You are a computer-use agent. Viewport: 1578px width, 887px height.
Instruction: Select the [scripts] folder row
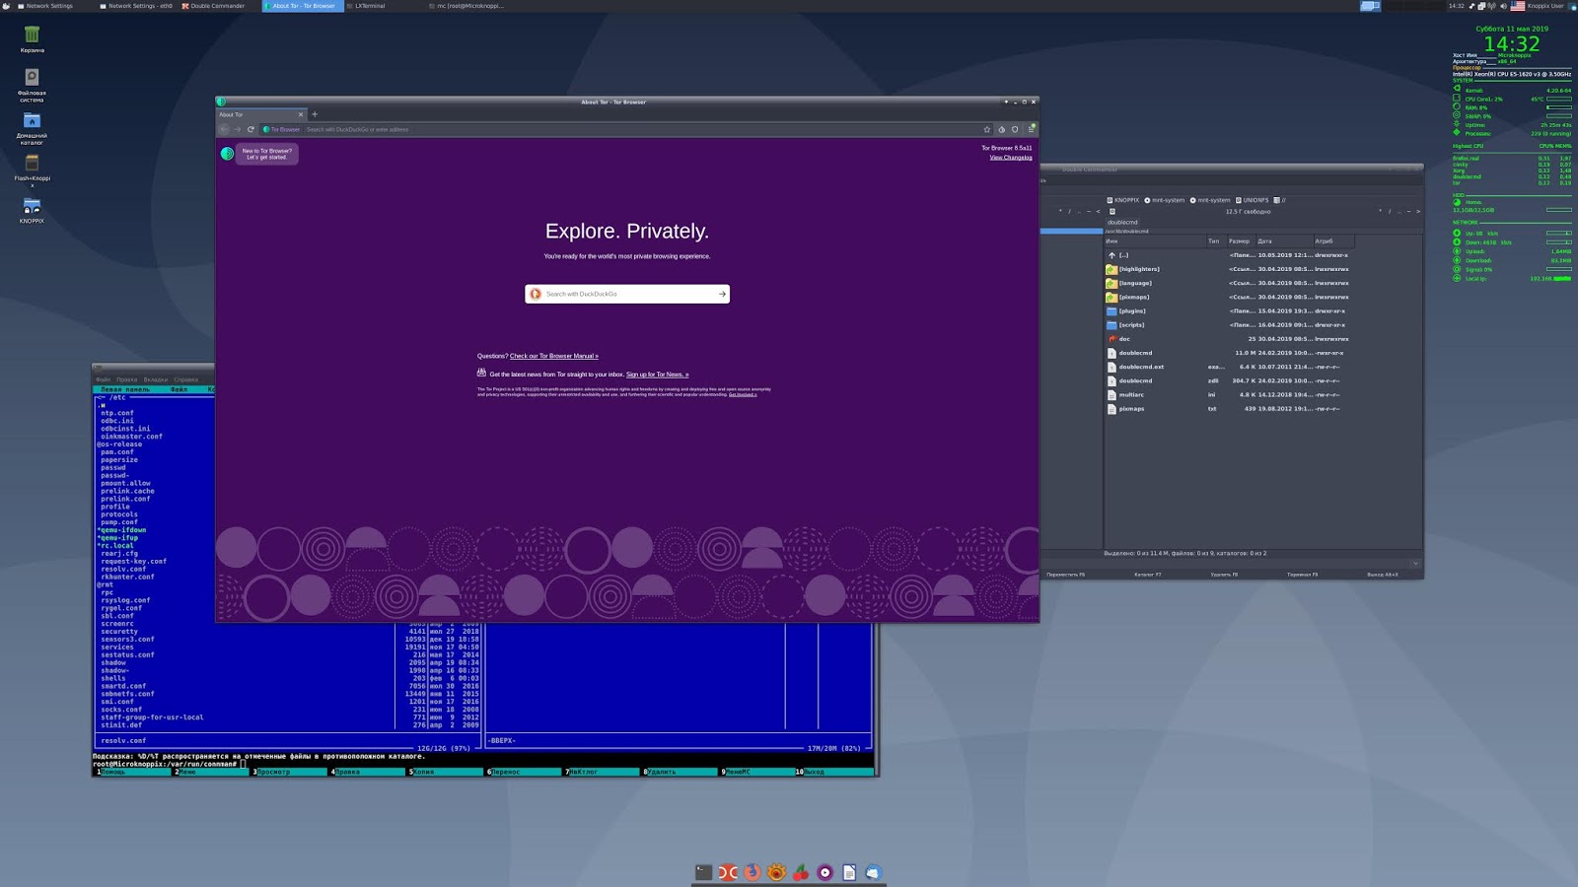tap(1262, 325)
